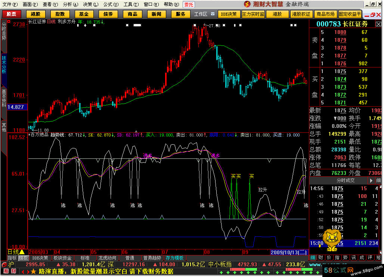Select the 评 tab below the trade list
This screenshot has width=384, height=277.
click(370, 258)
